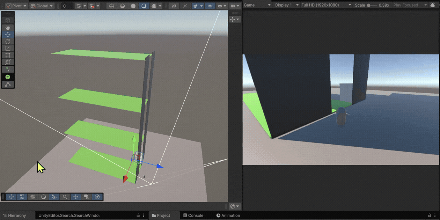Toggle 2D view mode
This screenshot has width=440, height=220.
[174, 6]
